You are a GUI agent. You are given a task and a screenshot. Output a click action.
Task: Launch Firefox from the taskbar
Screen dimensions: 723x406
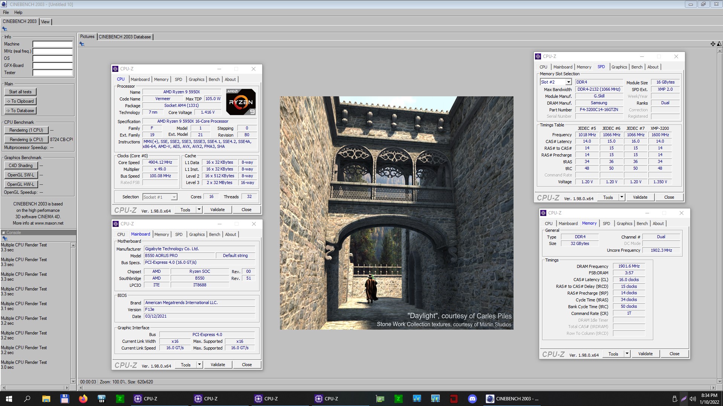click(x=83, y=398)
